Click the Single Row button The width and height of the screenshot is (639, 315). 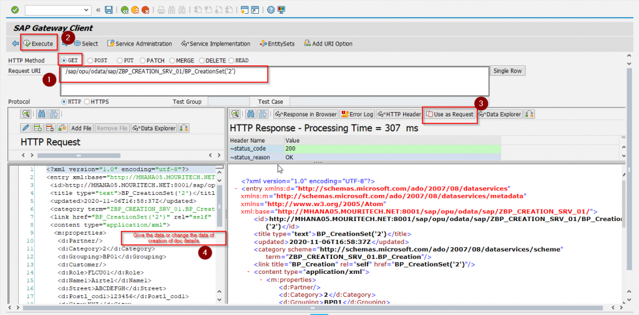point(507,71)
